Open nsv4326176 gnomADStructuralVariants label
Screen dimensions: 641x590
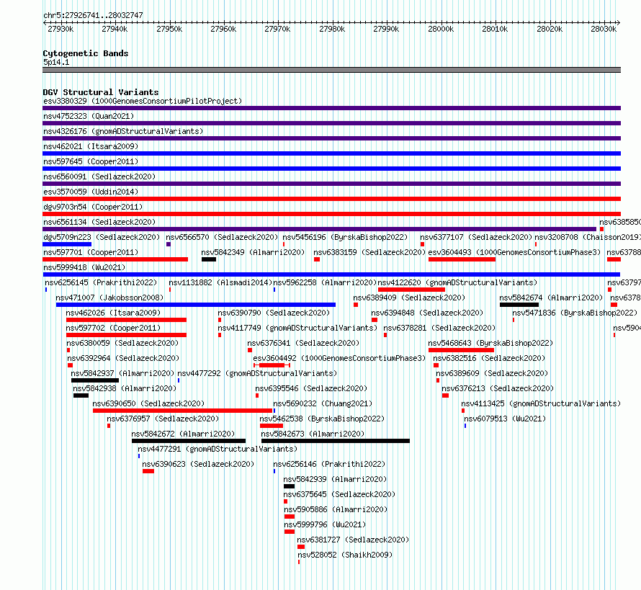click(x=123, y=131)
